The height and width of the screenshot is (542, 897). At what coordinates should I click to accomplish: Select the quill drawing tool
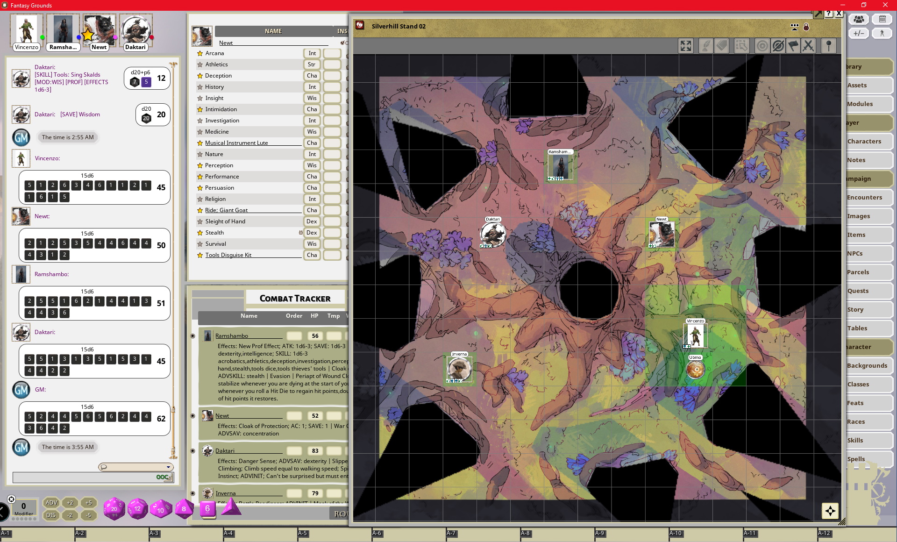[705, 46]
